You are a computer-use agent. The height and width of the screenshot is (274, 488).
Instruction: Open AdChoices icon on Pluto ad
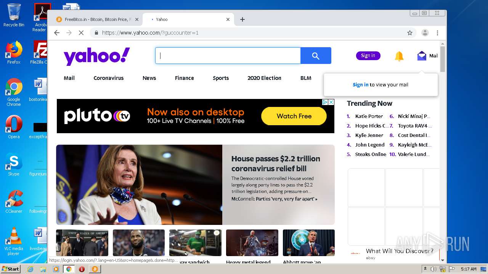(325, 102)
